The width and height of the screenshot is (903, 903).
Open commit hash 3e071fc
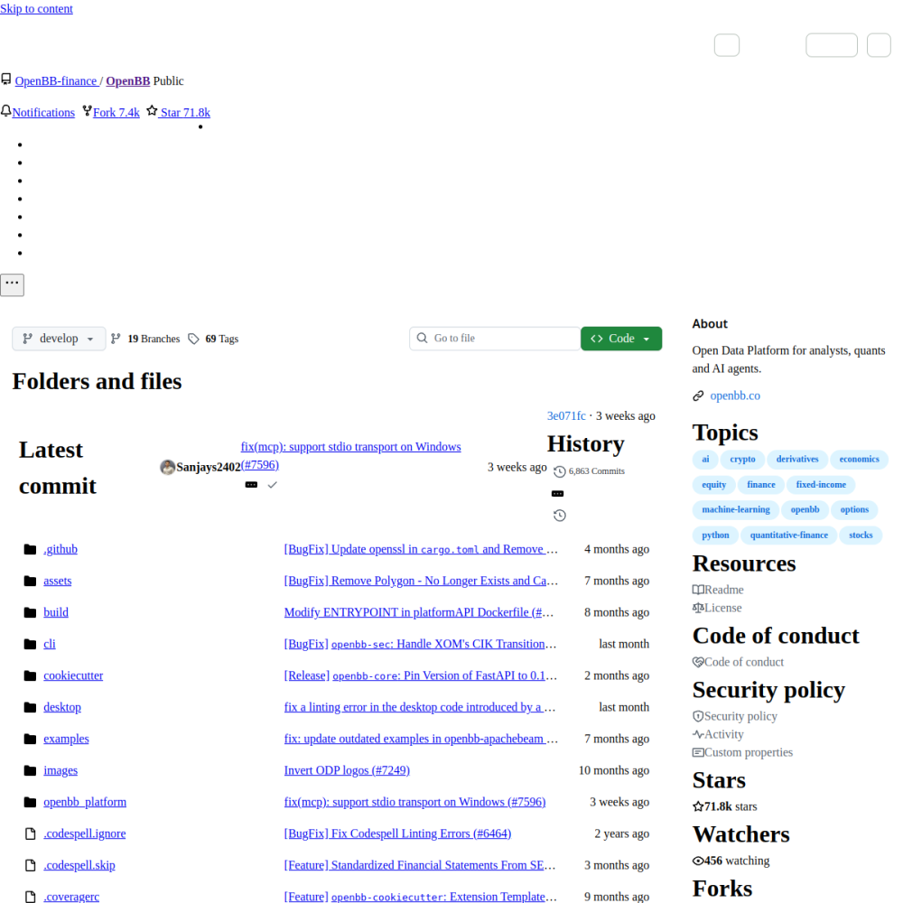566,415
